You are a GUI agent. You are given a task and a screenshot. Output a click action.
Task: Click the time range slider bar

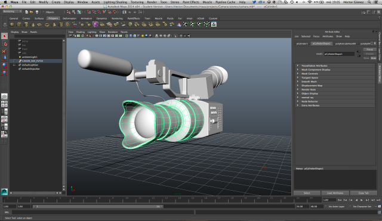coord(98,206)
